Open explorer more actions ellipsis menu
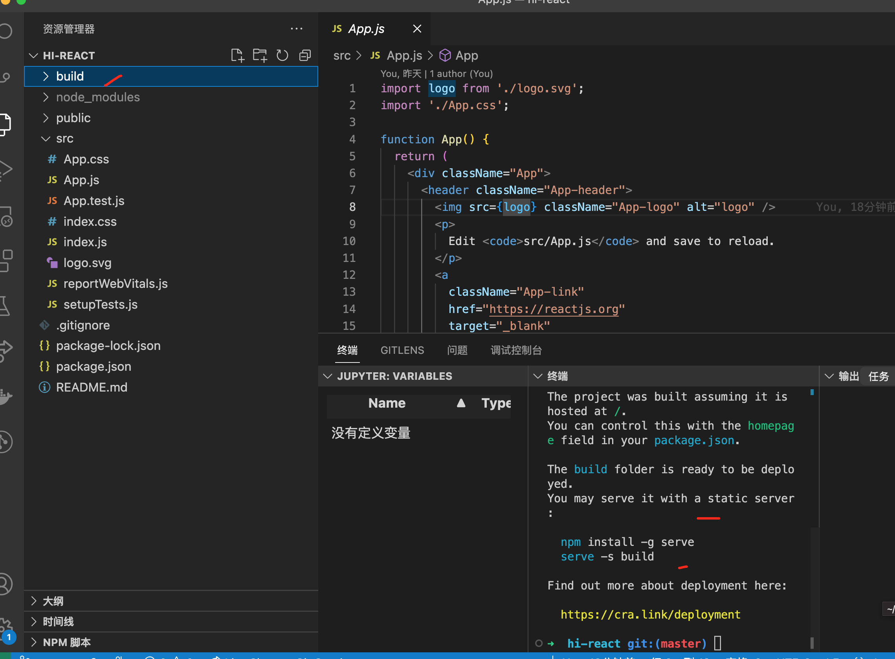The width and height of the screenshot is (895, 659). pos(297,29)
